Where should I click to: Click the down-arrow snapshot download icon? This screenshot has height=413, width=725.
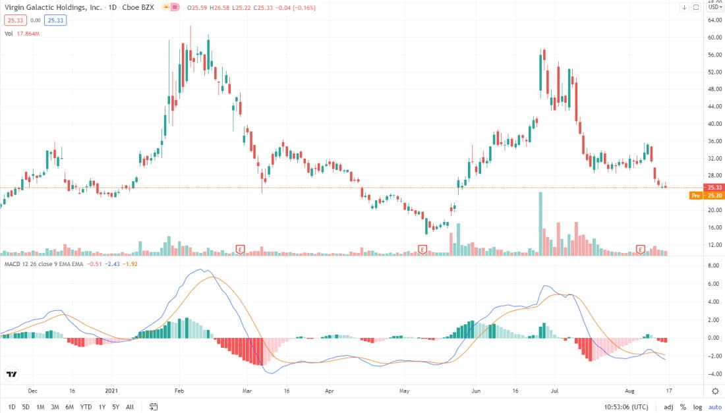tap(684, 7)
